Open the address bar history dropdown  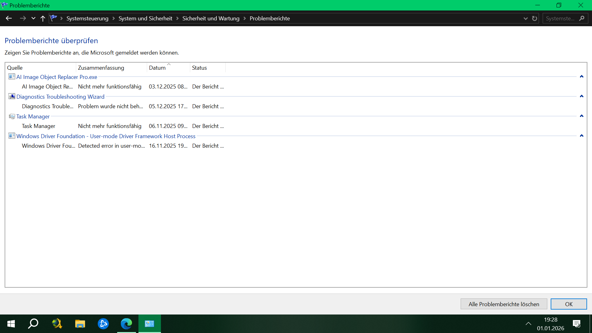[x=526, y=18]
